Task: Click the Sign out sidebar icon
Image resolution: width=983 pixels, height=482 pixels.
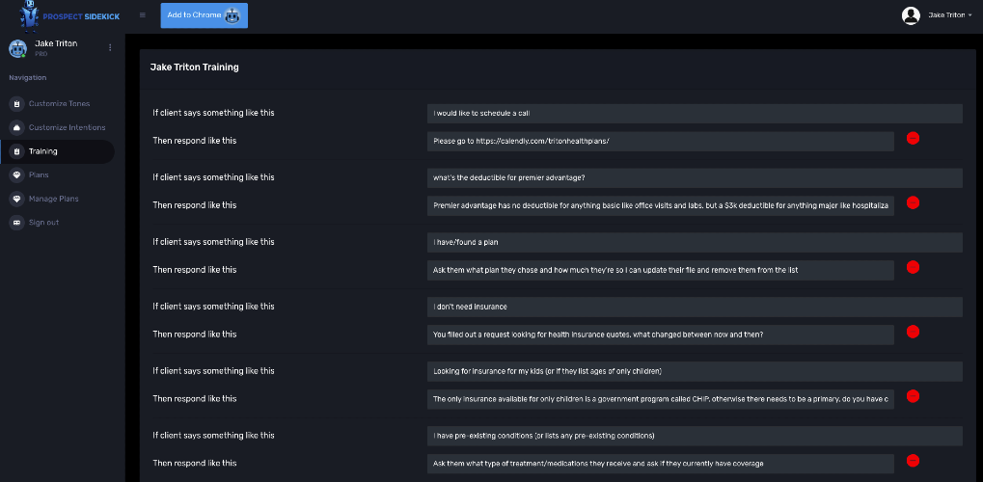Action: point(15,223)
